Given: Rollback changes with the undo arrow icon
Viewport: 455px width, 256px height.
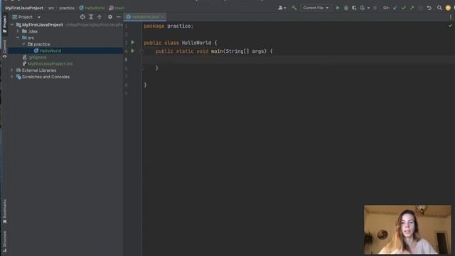Looking at the screenshot, I should [429, 8].
